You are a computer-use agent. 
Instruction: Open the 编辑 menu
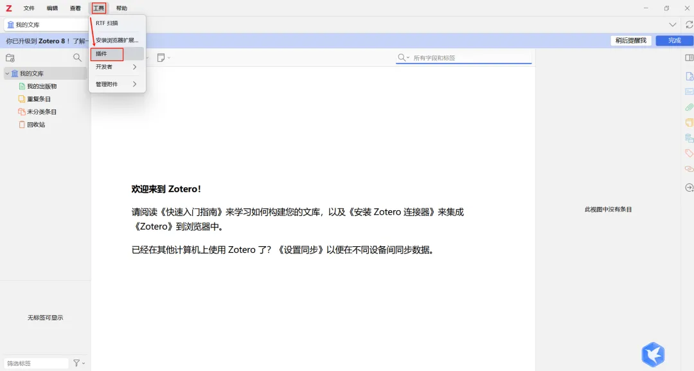tap(52, 8)
